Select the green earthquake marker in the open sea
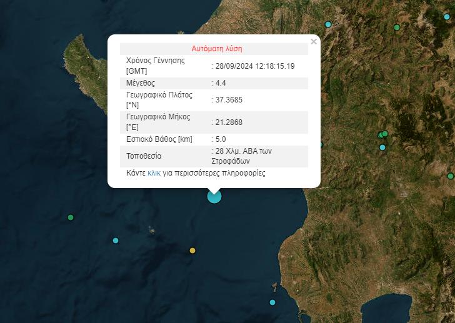 coord(71,217)
